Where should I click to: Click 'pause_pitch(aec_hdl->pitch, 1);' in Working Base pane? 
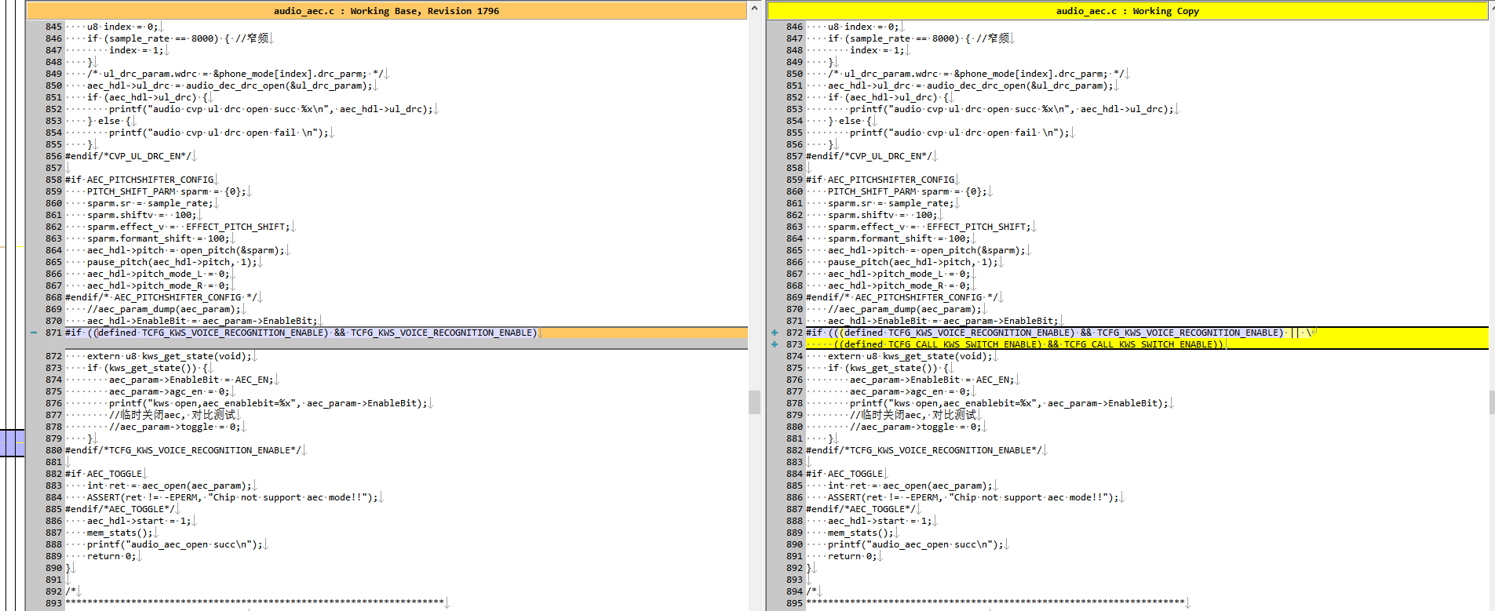172,262
